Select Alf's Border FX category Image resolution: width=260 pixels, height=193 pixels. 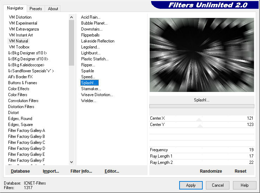[x=20, y=77]
